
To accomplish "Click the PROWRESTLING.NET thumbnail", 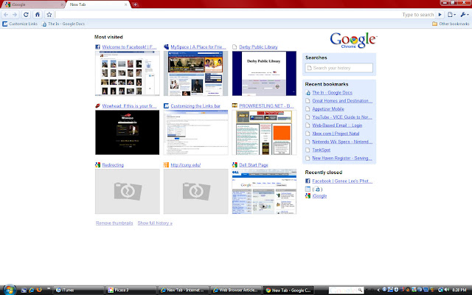I will pos(264,133).
